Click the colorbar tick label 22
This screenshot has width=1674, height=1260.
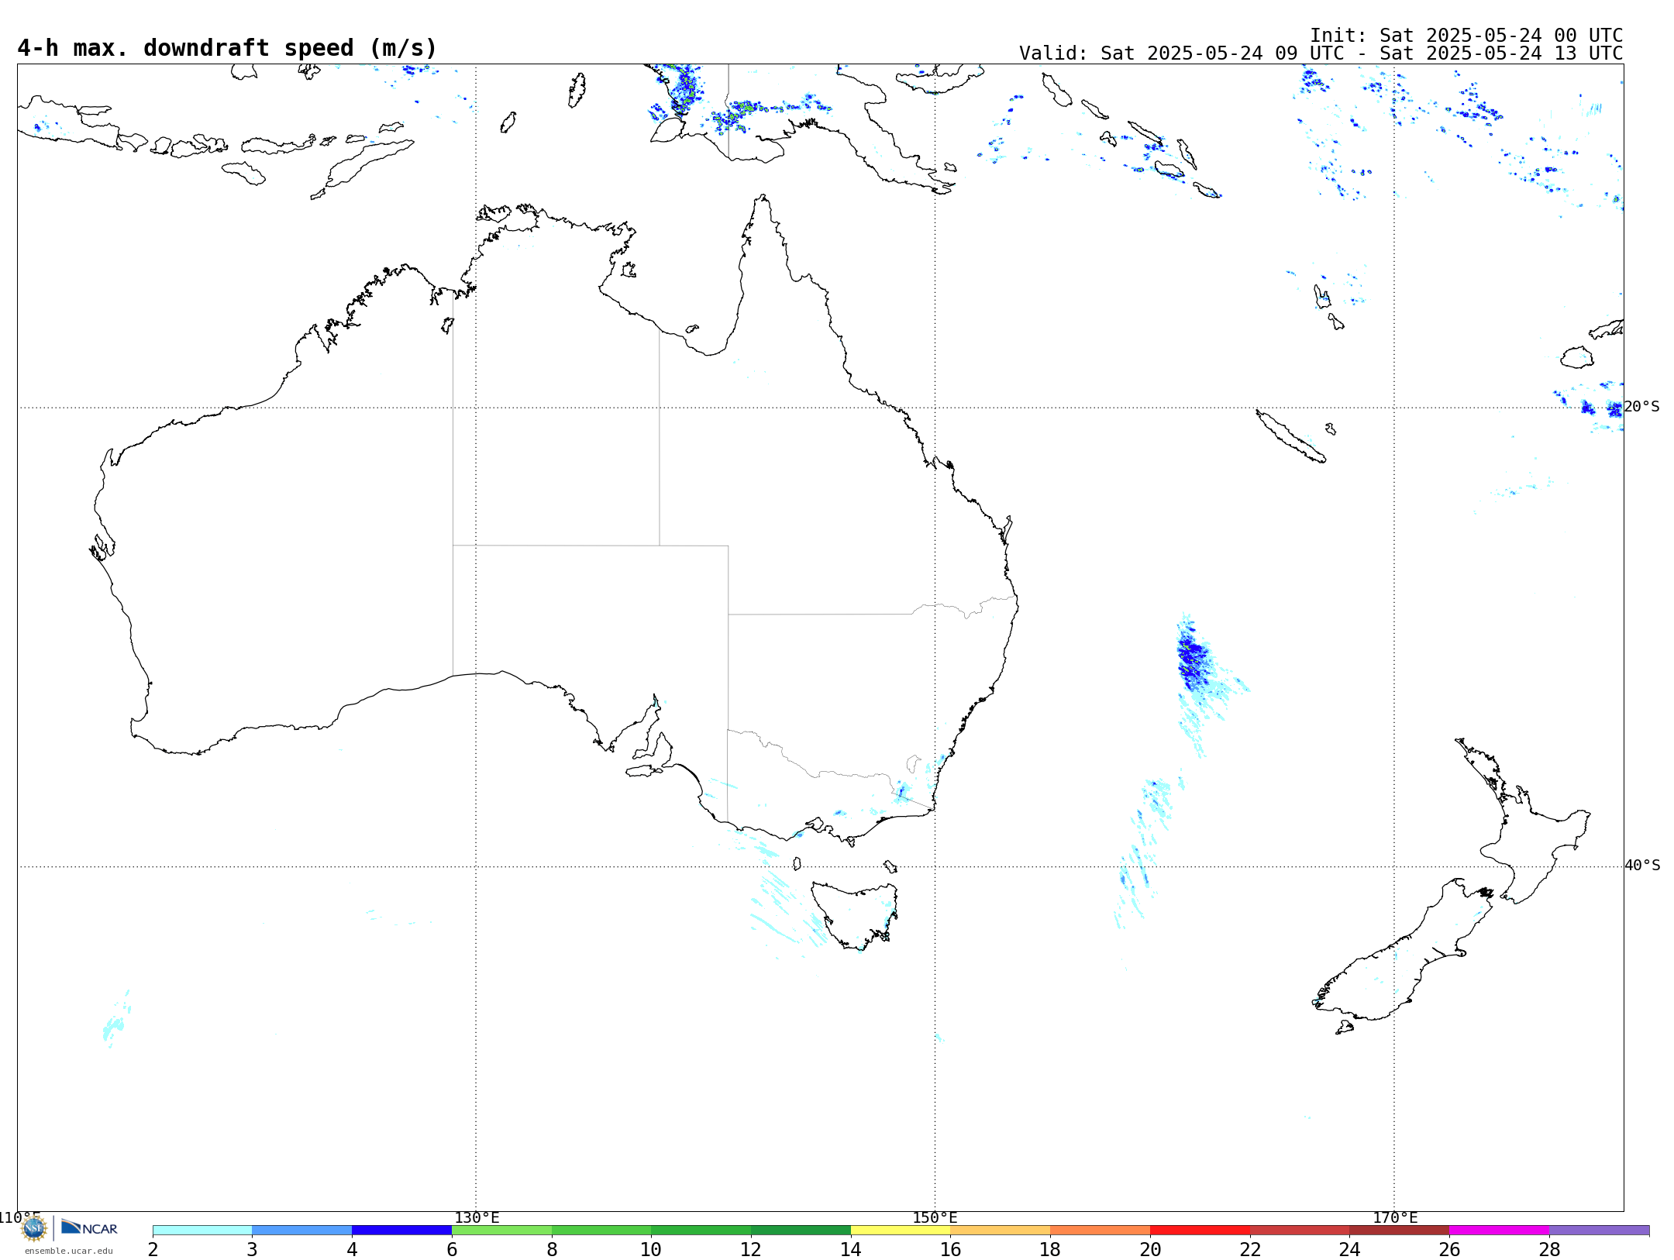pos(1250,1249)
